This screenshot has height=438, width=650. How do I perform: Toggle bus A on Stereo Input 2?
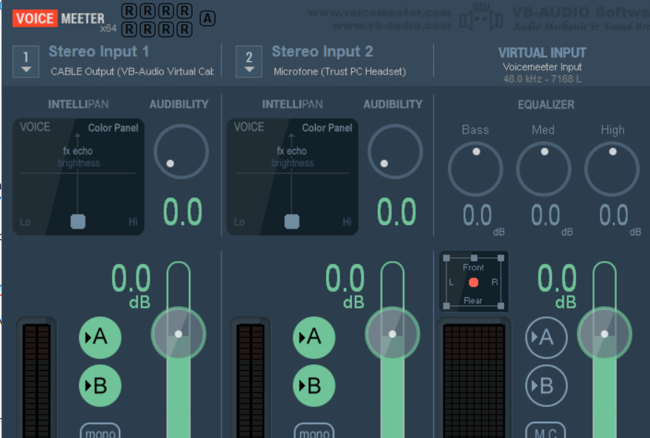coord(314,337)
